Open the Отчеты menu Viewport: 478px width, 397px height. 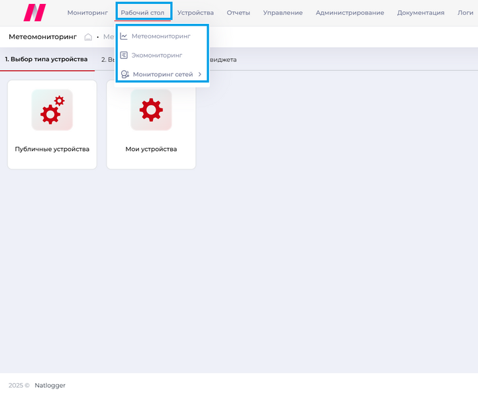(238, 13)
